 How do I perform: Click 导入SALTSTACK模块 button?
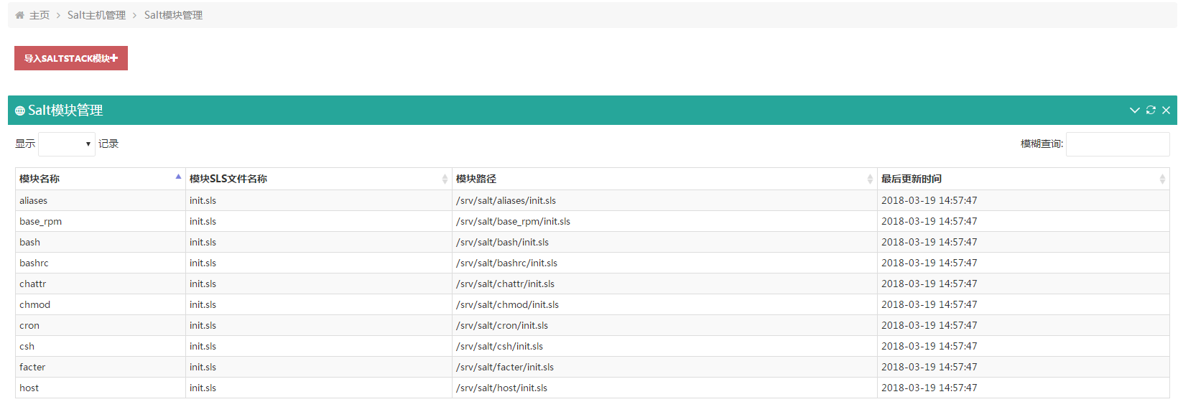(x=71, y=58)
